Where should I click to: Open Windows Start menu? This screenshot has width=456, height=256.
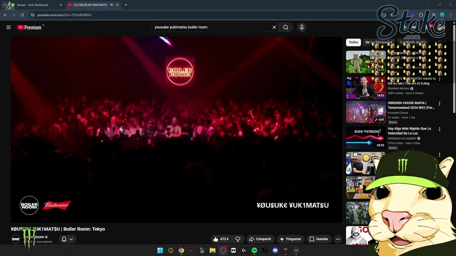tap(160, 250)
